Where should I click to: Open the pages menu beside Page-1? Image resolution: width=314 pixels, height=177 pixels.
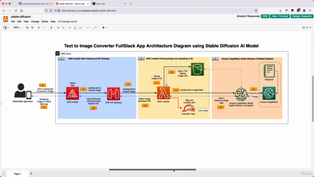pos(4,174)
